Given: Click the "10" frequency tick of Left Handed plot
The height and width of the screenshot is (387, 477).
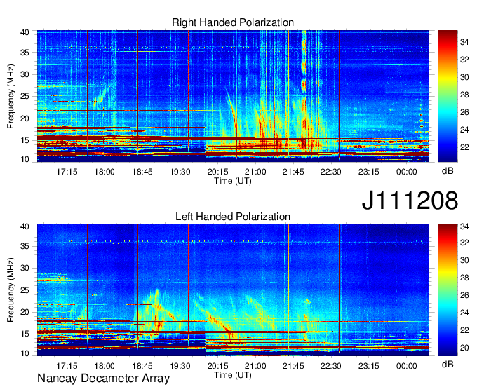Looking at the screenshot, I should coord(25,353).
